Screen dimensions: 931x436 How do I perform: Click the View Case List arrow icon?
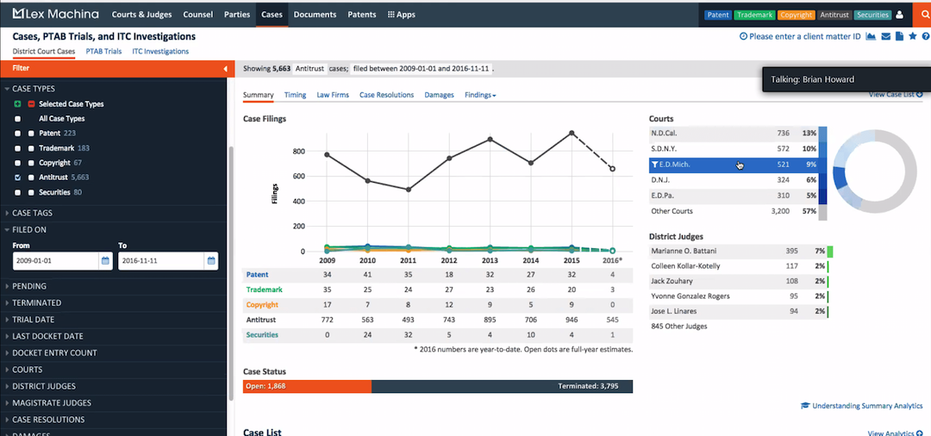[x=920, y=94]
